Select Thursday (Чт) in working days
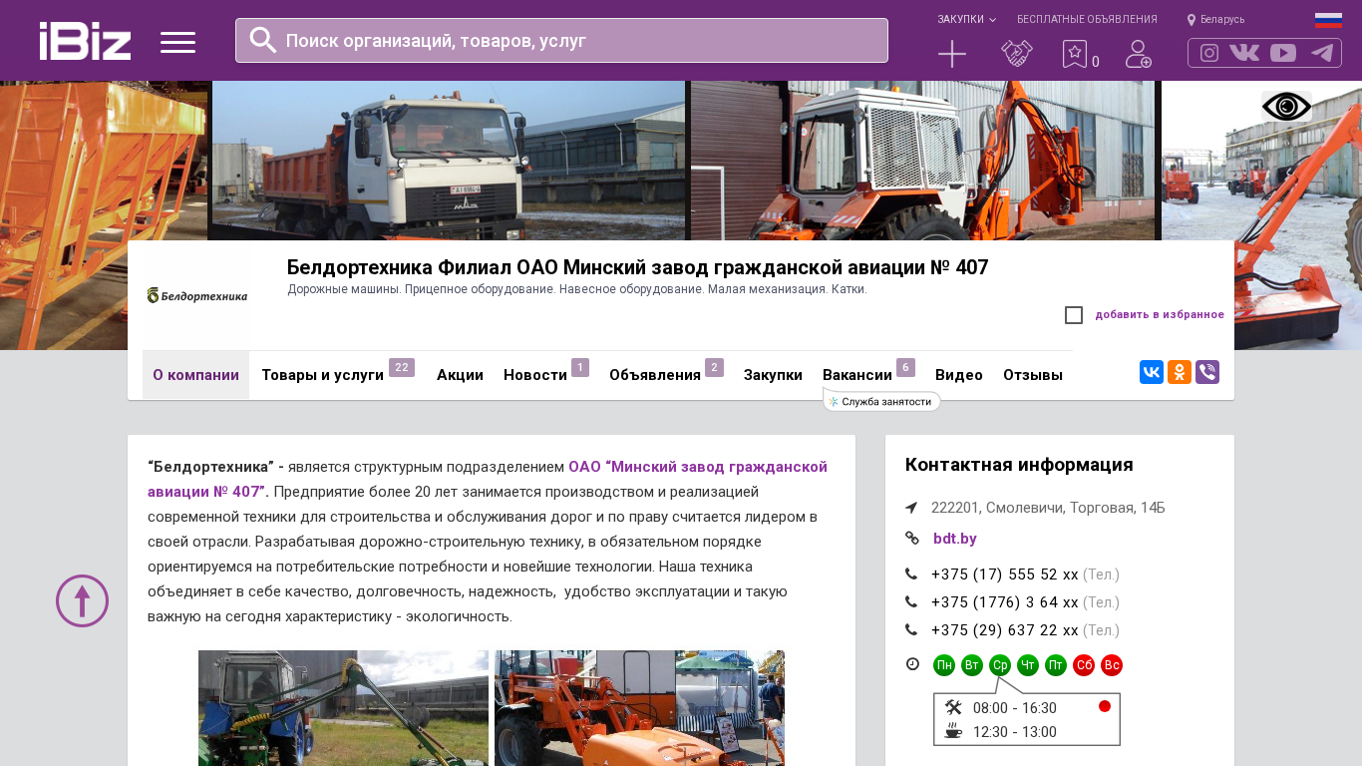Viewport: 1362px width, 766px height. point(1028,665)
